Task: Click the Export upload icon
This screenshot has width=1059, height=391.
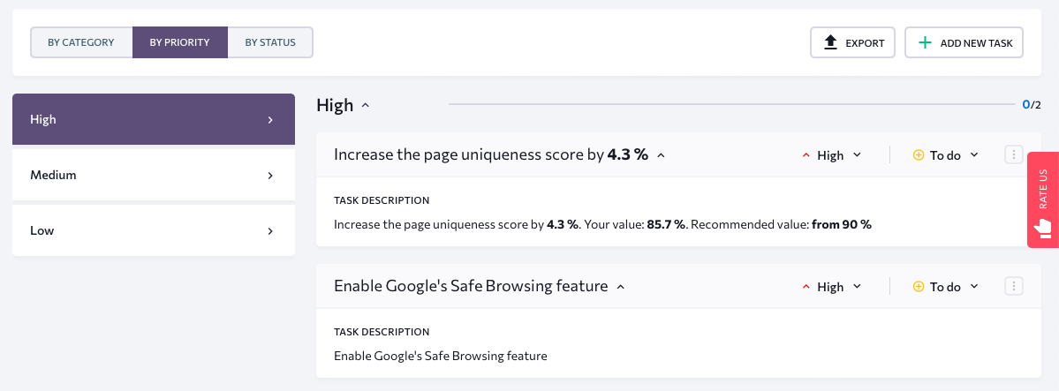Action: 831,42
